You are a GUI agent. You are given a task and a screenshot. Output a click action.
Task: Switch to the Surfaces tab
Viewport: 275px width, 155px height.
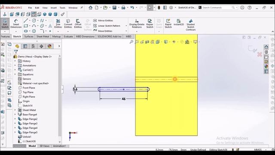[x=29, y=37]
